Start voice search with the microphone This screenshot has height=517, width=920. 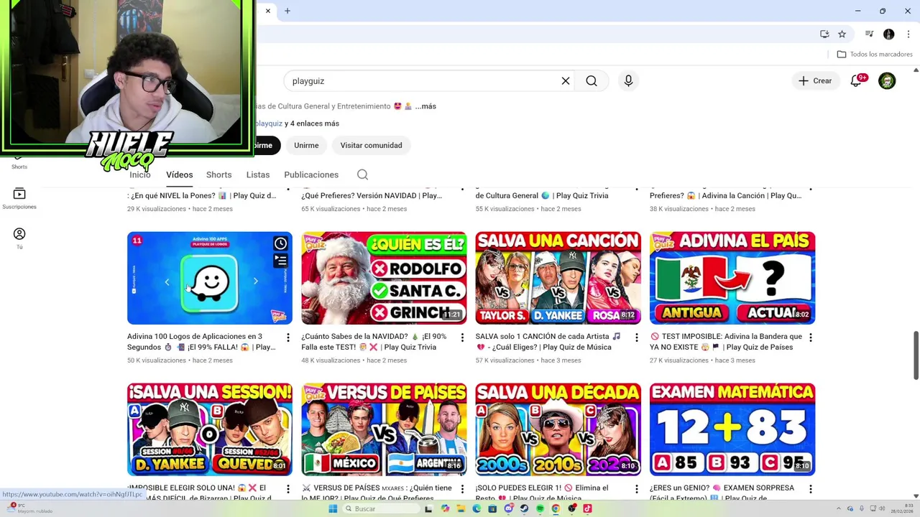coord(628,81)
